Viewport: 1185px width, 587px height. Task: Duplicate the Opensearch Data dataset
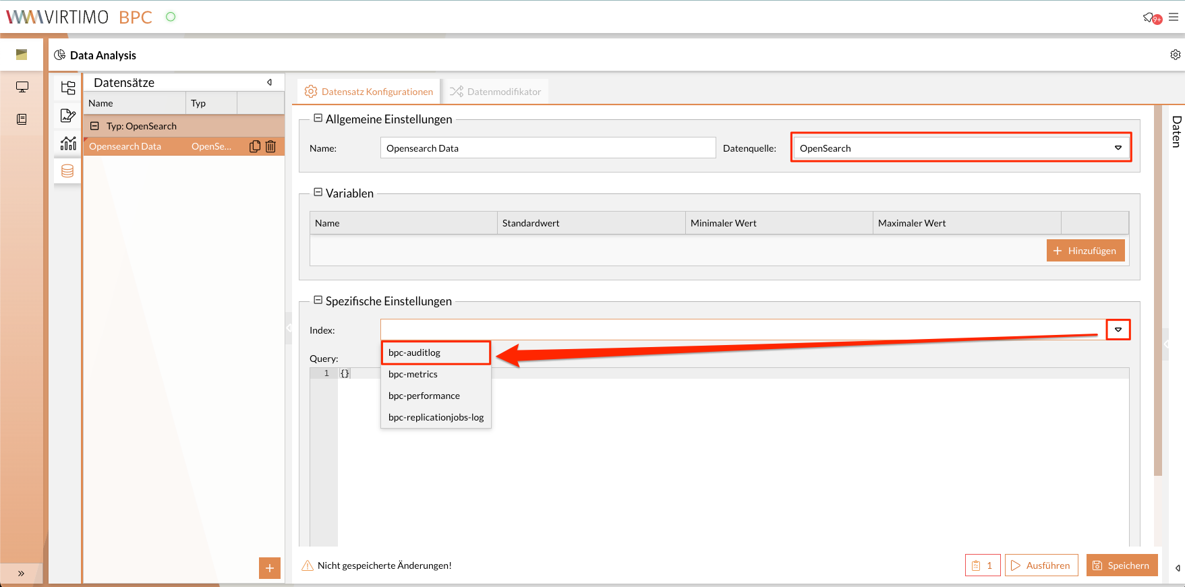[255, 146]
